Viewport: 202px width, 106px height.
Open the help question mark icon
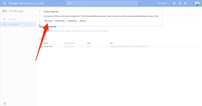(185, 3)
